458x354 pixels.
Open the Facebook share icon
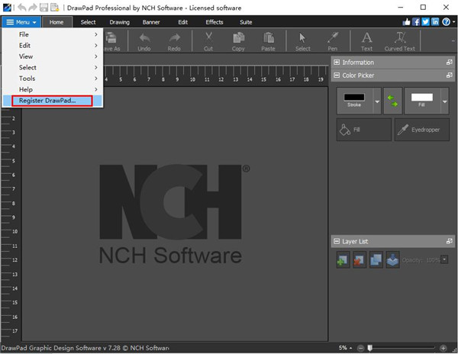click(416, 22)
